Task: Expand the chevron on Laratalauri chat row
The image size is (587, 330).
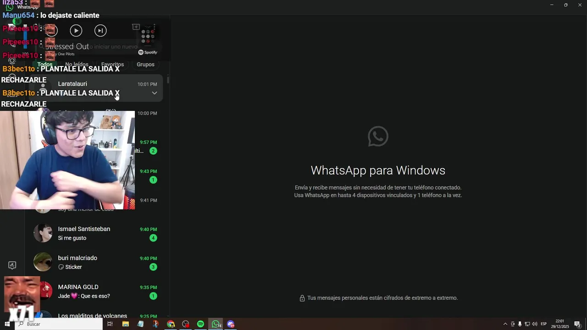Action: [155, 93]
